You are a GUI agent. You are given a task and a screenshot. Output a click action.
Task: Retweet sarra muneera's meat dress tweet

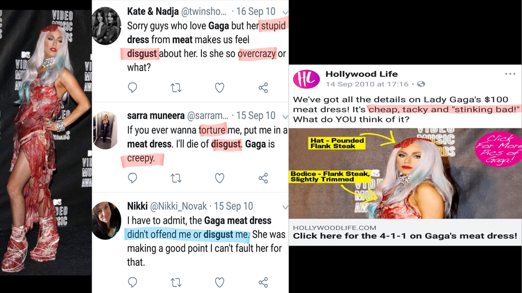point(176,178)
